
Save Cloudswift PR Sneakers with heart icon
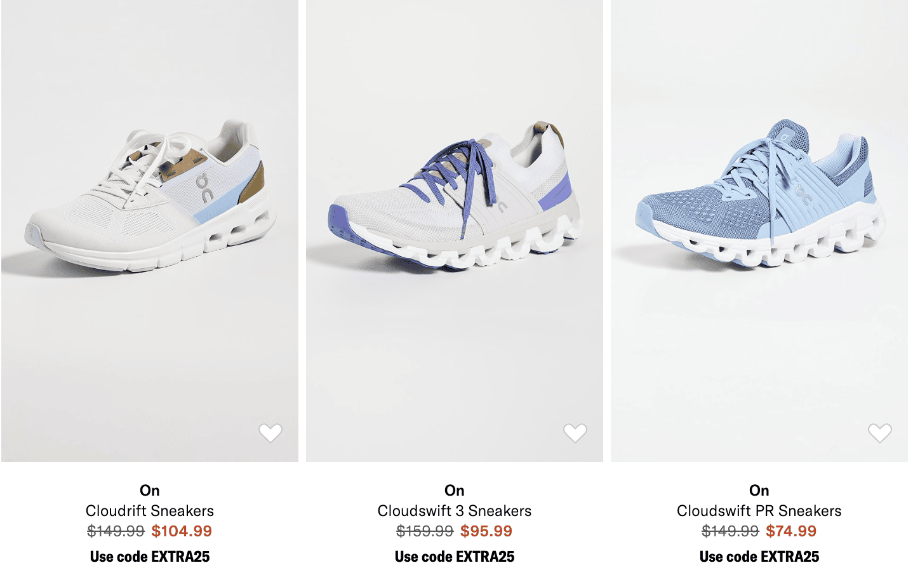click(880, 433)
